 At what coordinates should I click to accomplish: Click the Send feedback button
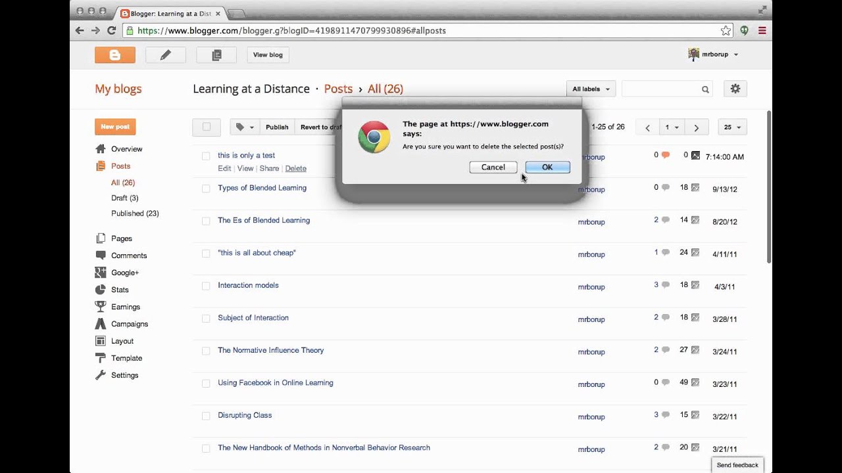click(x=737, y=465)
